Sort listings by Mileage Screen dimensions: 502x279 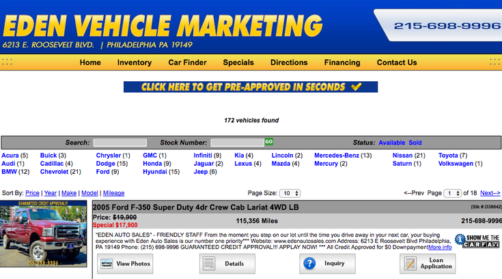point(113,193)
